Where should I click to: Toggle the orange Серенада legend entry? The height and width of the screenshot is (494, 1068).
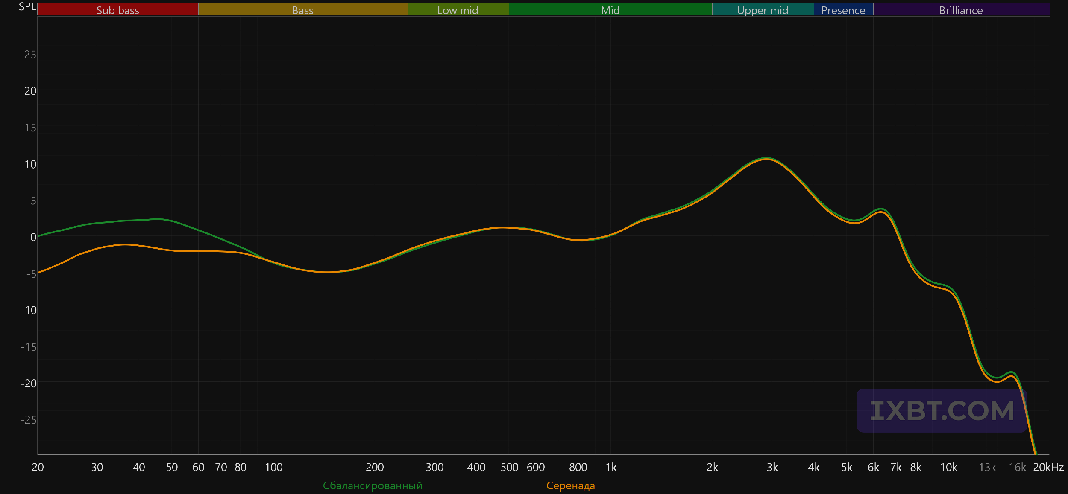570,485
